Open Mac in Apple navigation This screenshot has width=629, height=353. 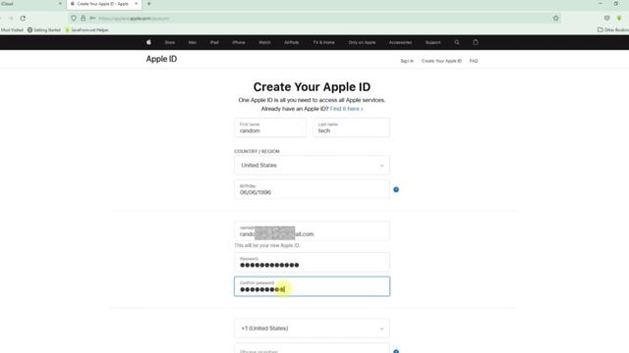(193, 42)
